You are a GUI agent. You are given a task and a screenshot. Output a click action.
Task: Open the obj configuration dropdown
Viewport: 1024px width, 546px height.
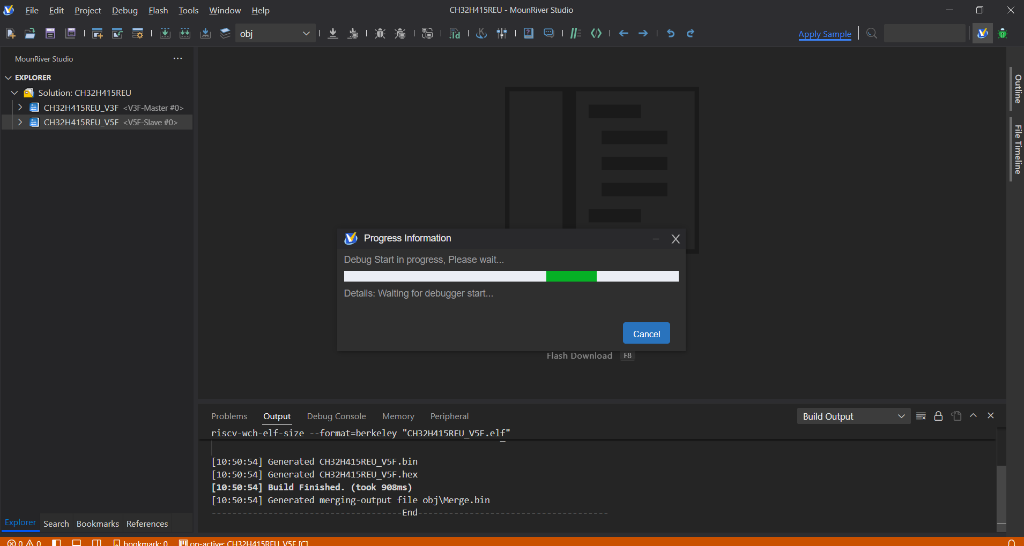[275, 33]
